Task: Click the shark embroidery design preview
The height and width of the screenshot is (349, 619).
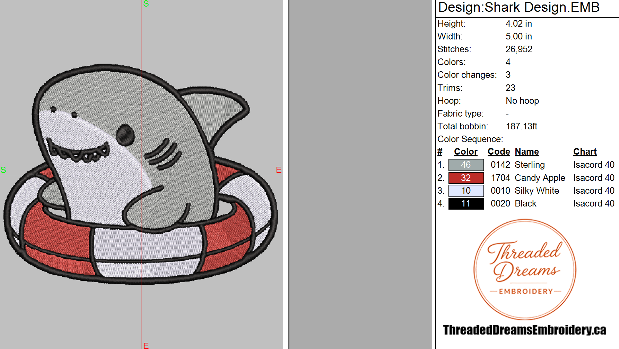Action: pos(141,174)
